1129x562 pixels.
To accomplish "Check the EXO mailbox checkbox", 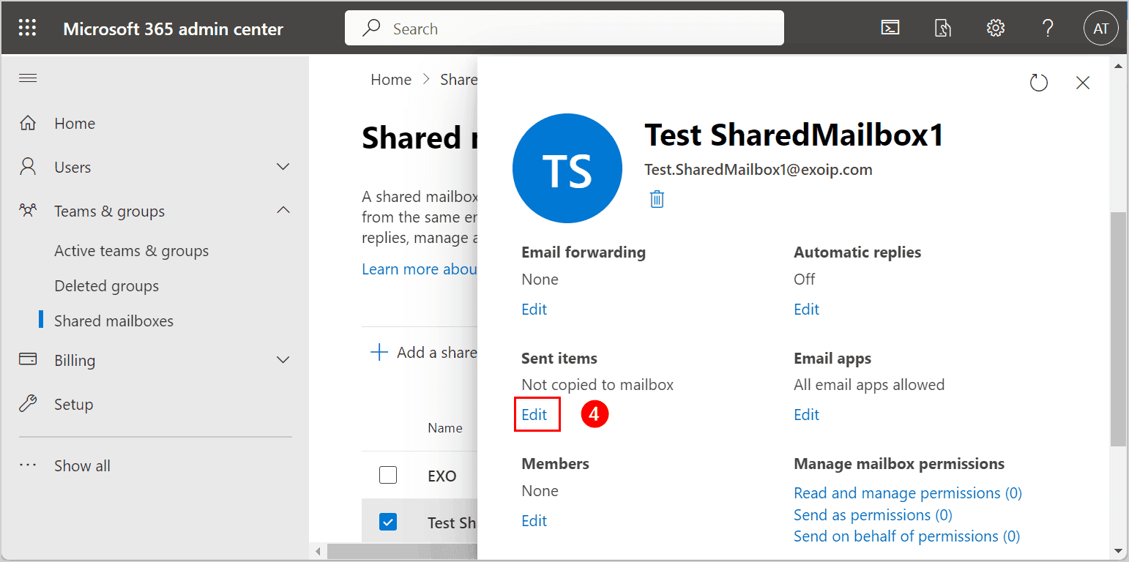I will 388,476.
